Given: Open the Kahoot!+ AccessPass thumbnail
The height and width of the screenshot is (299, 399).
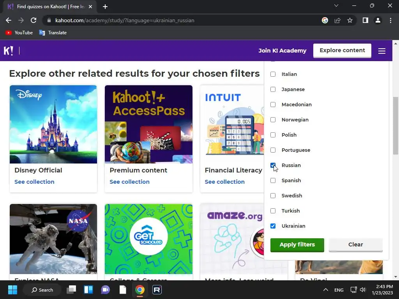Looking at the screenshot, I should (x=148, y=124).
